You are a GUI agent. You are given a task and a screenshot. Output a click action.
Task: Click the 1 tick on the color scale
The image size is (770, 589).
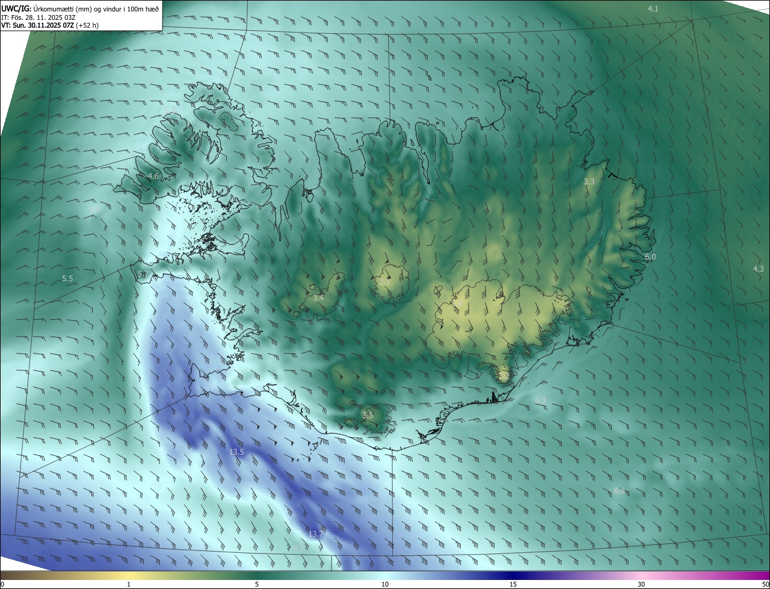(129, 584)
